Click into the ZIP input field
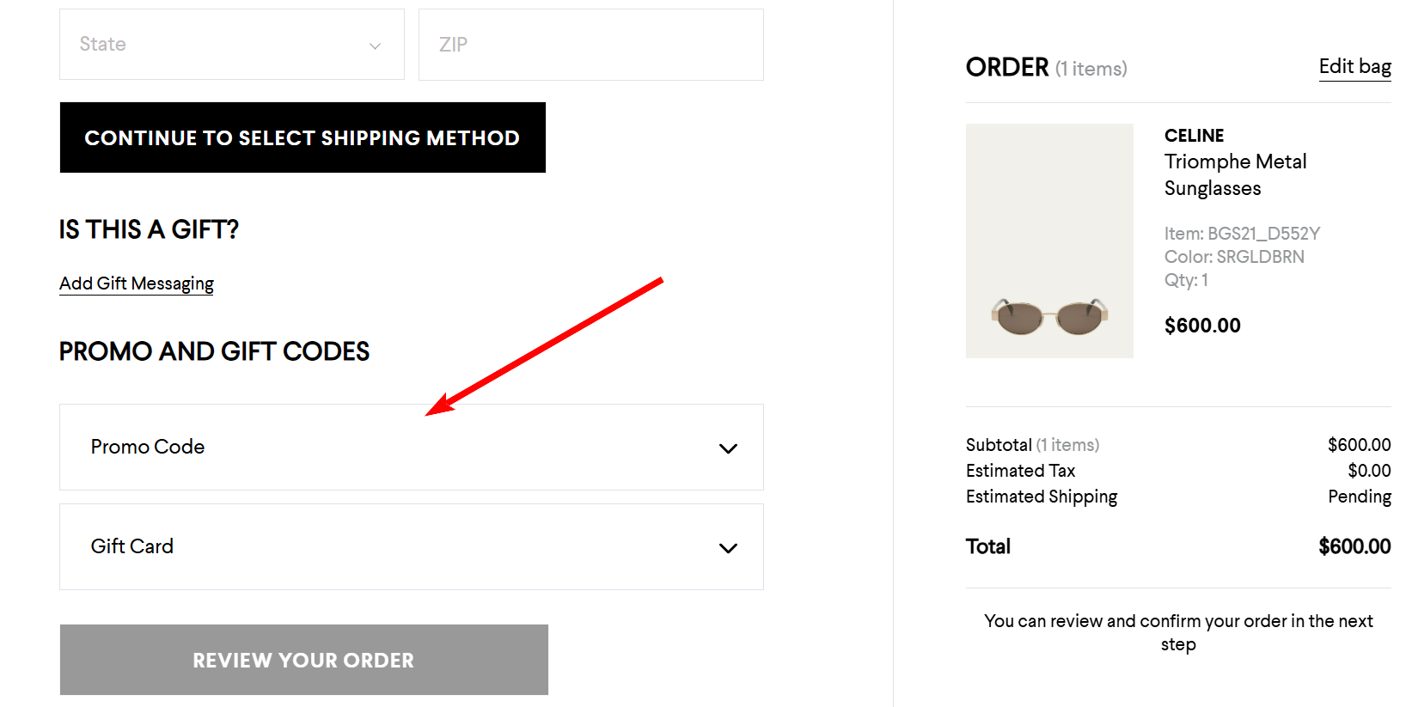The height and width of the screenshot is (707, 1418). (590, 45)
